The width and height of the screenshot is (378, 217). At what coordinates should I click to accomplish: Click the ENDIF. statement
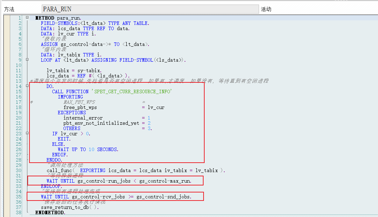click(60, 155)
